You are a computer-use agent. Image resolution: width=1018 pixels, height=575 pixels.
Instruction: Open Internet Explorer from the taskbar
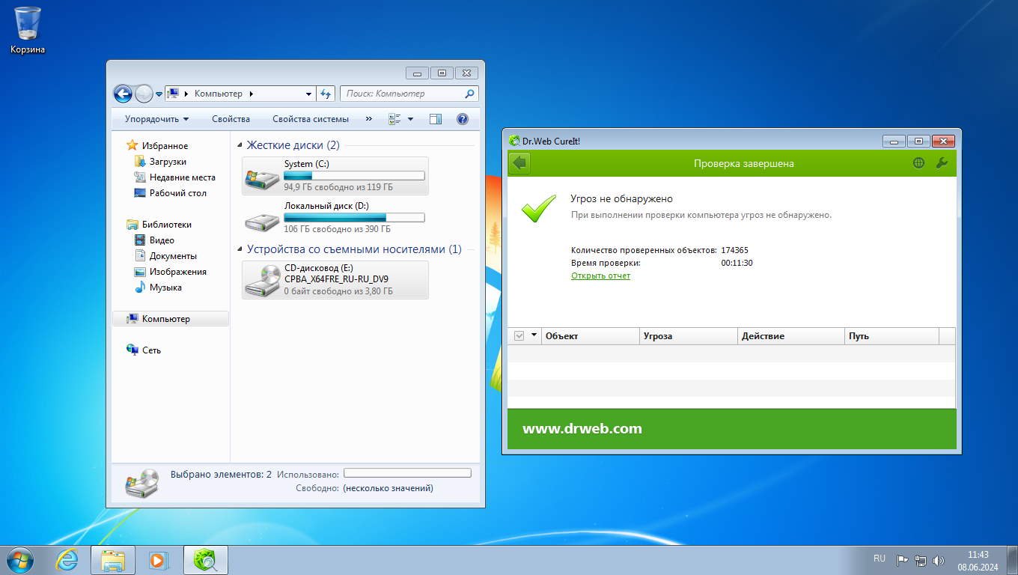coord(67,560)
